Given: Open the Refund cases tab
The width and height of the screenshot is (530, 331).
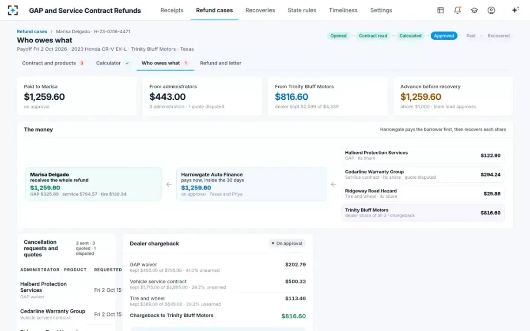Looking at the screenshot, I should [214, 10].
